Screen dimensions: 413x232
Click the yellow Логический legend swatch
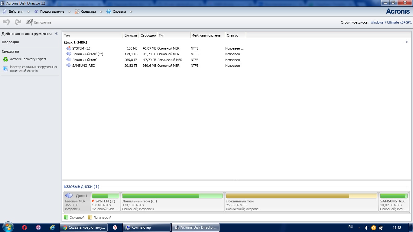[90, 217]
